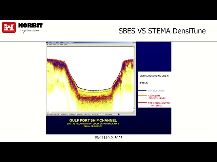The width and height of the screenshot is (217, 162).
Task: Click 'SBES VS STEMA DensiTune' slide title
Action: pyautogui.click(x=162, y=31)
